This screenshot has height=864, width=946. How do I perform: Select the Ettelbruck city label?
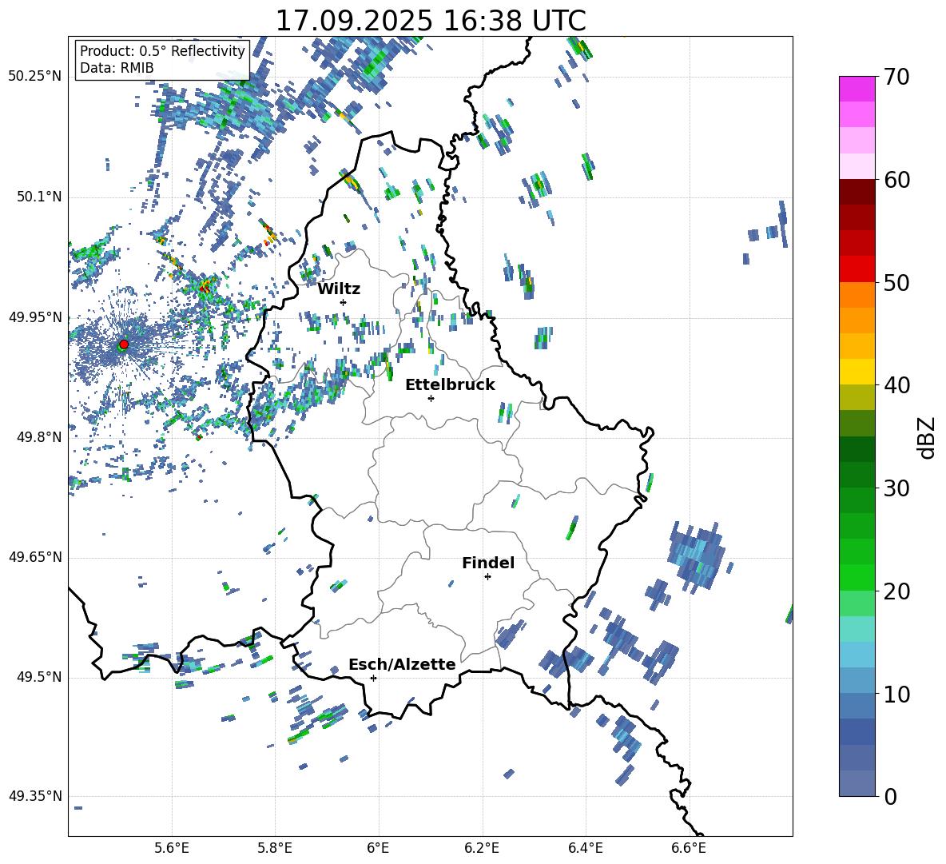tap(450, 385)
